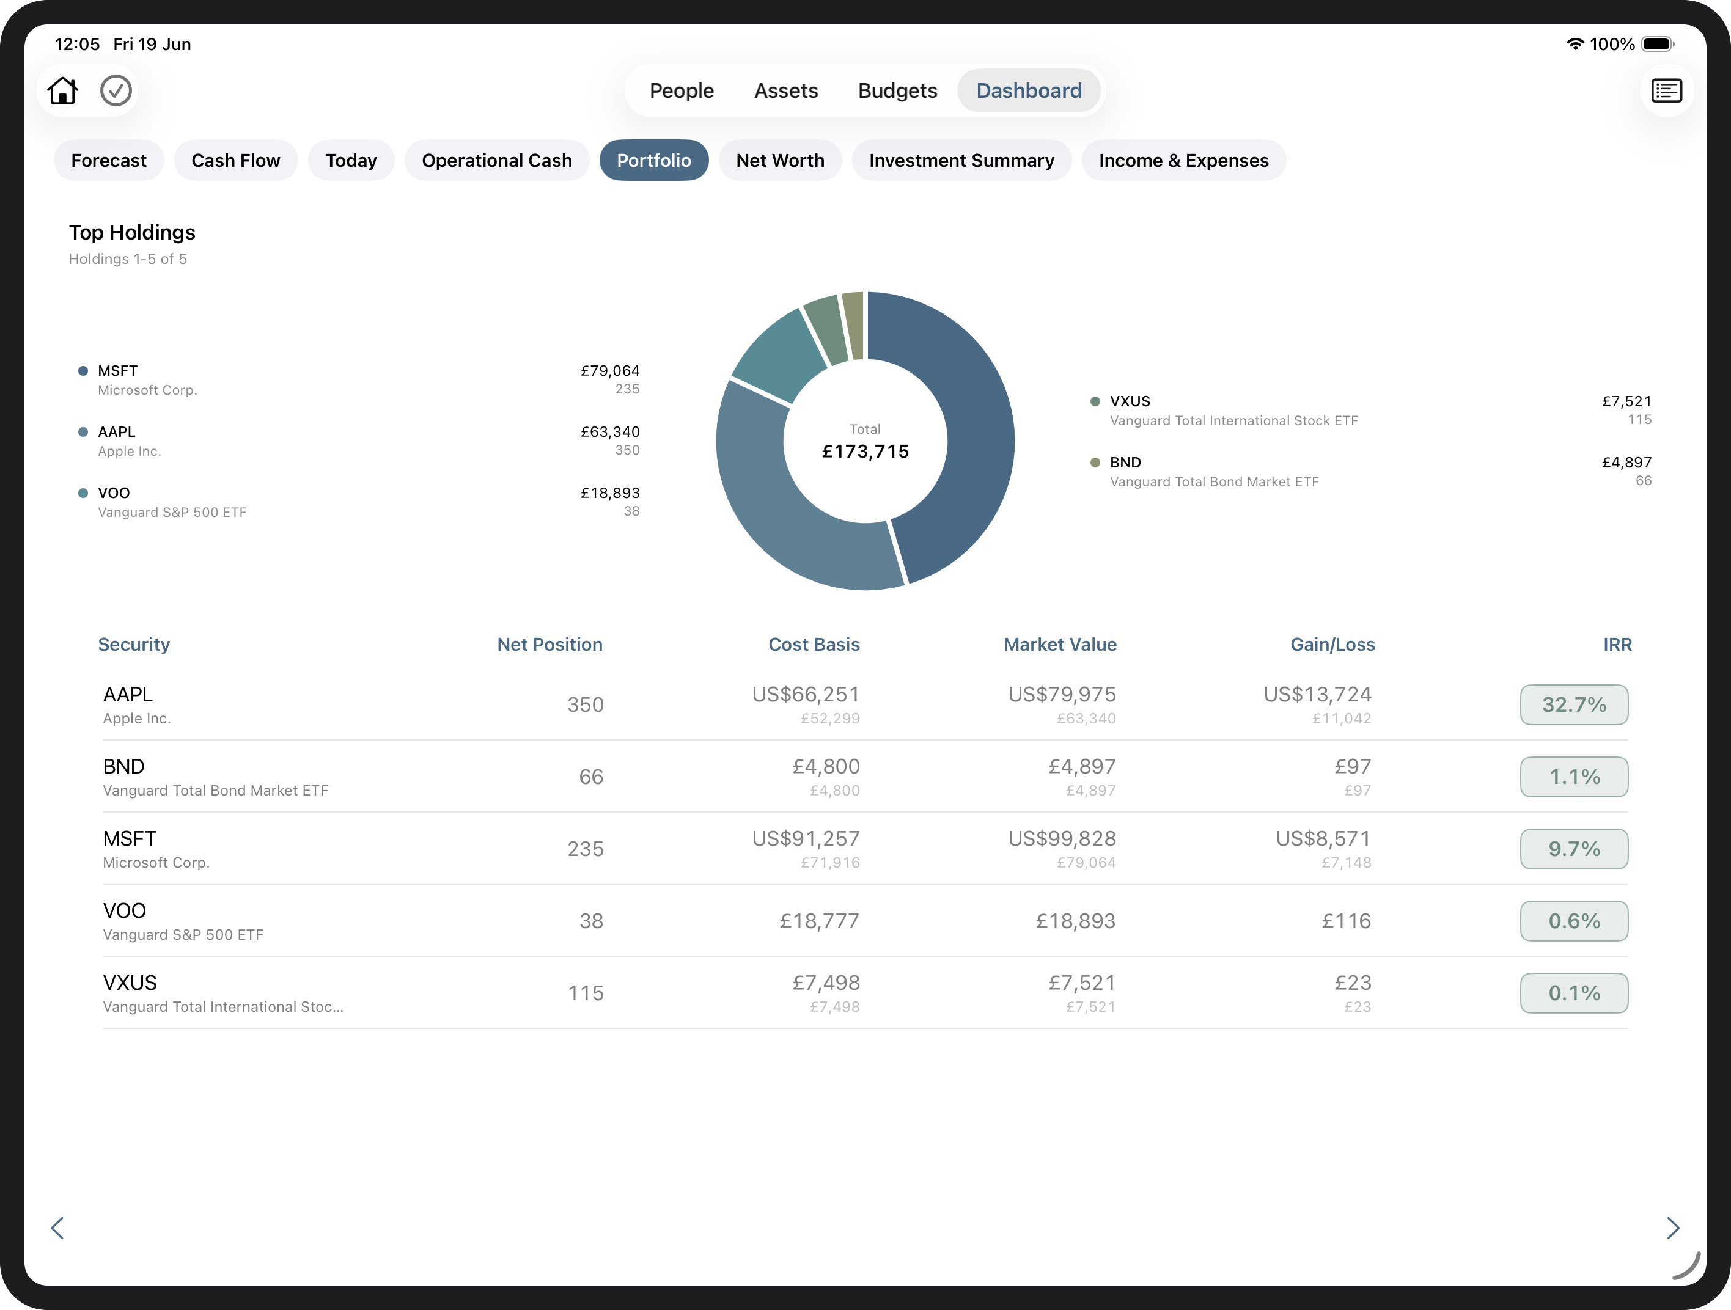
Task: Click the VOO teal donut segment
Action: [x=779, y=356]
